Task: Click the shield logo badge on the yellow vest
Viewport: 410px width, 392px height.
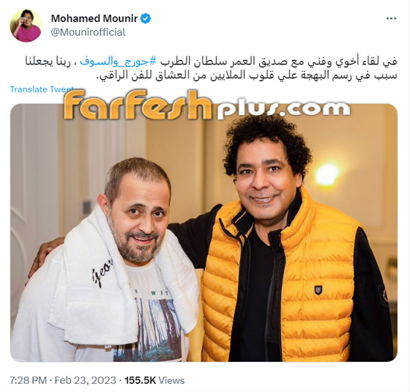Action: pyautogui.click(x=318, y=290)
